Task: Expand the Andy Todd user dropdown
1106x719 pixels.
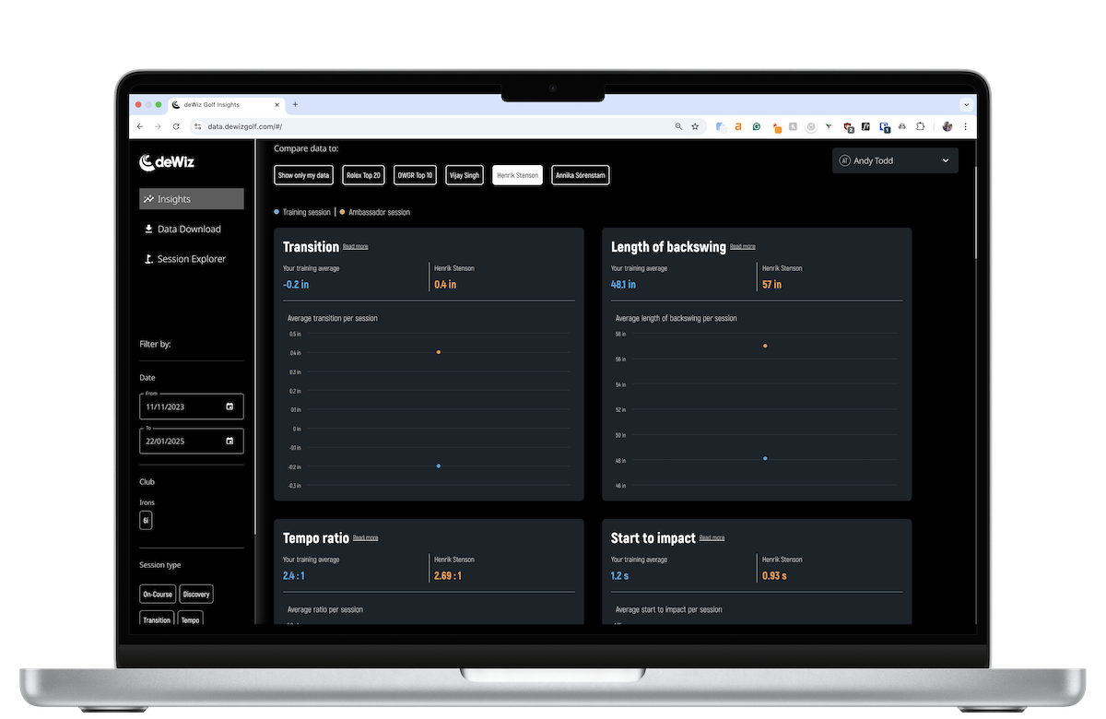Action: [x=894, y=160]
